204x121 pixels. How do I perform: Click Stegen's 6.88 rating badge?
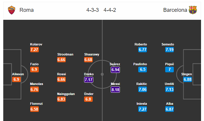coord(188,79)
